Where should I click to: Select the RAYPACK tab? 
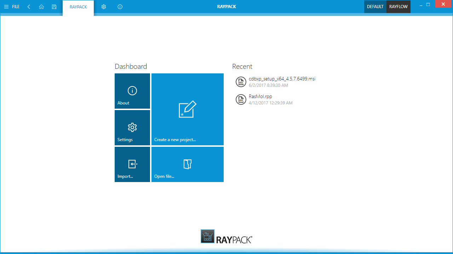78,6
